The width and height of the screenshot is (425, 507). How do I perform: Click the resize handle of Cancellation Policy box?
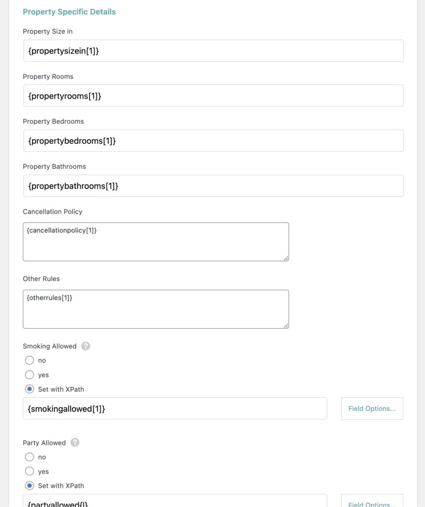286,257
